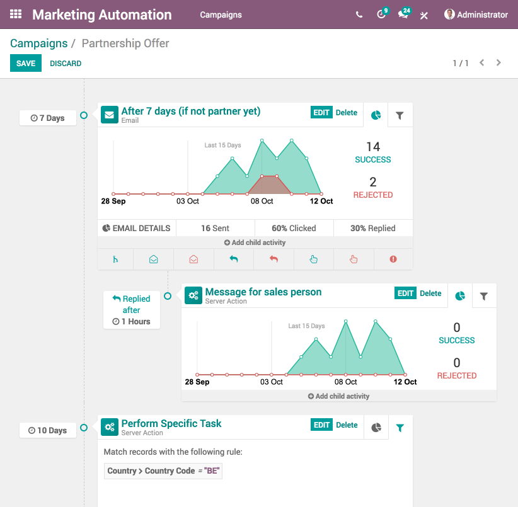Click DISCARD to cancel changes
The height and width of the screenshot is (507, 518).
click(x=65, y=63)
